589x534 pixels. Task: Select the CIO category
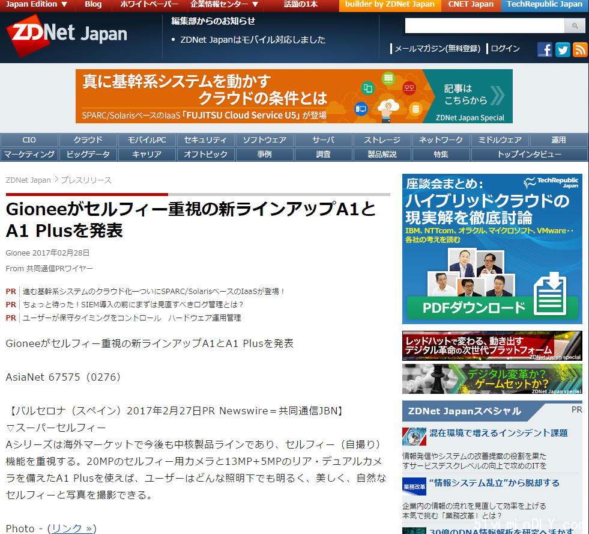pos(29,140)
